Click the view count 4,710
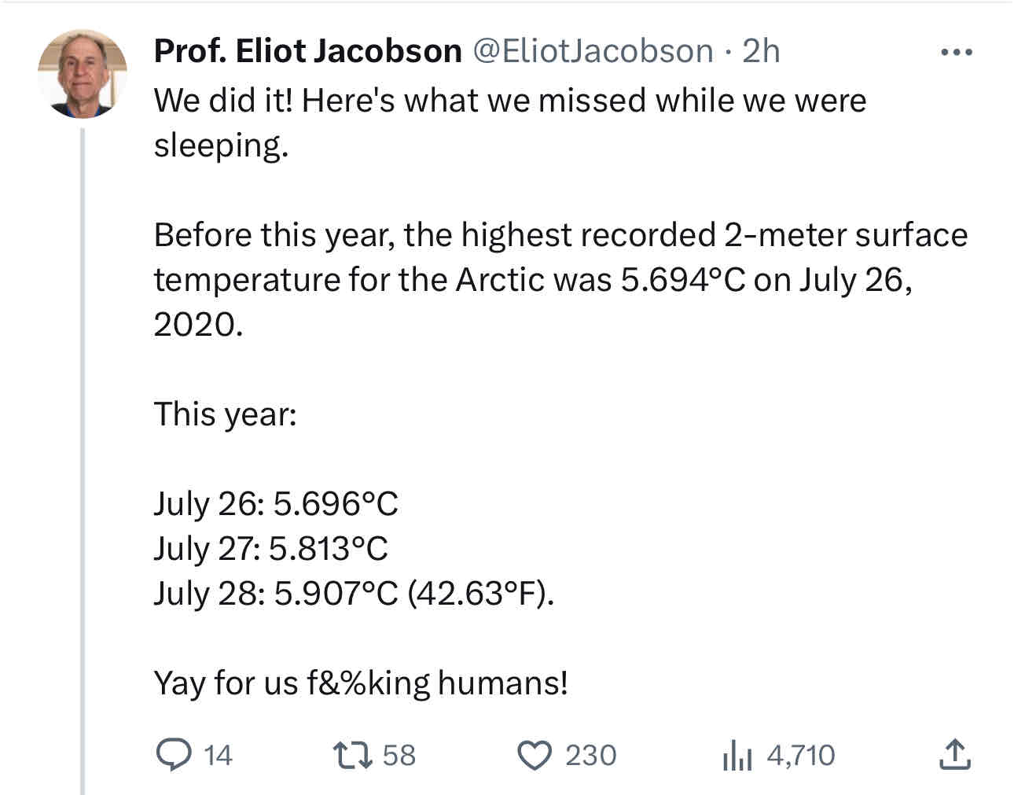Viewport: 1014px width, 795px height. pyautogui.click(x=800, y=756)
